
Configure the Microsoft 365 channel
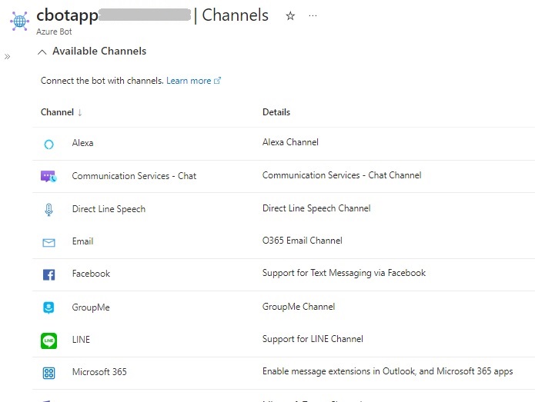(x=99, y=372)
